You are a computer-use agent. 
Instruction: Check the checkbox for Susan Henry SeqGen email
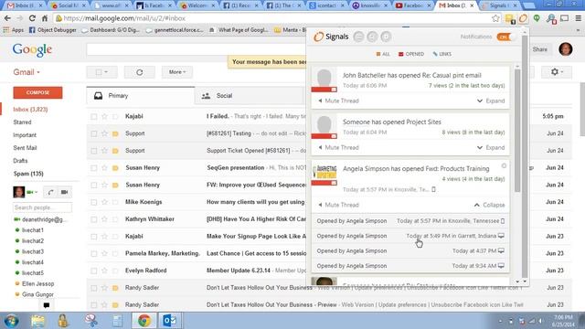pos(94,168)
